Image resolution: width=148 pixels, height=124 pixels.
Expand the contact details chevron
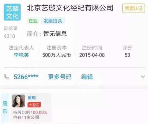[x=143, y=77]
